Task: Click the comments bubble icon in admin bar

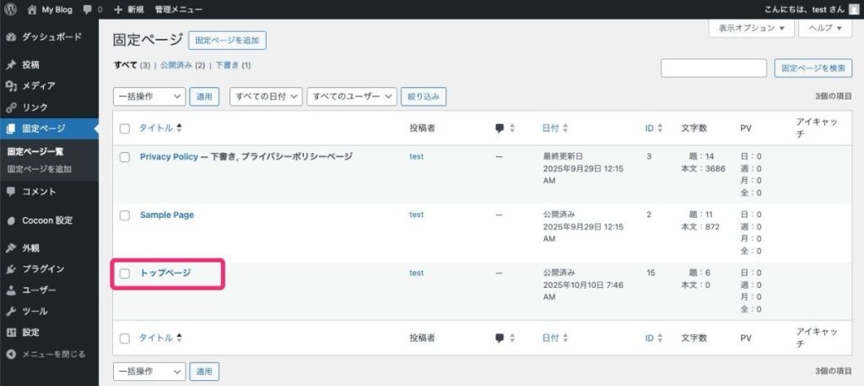Action: pyautogui.click(x=88, y=9)
